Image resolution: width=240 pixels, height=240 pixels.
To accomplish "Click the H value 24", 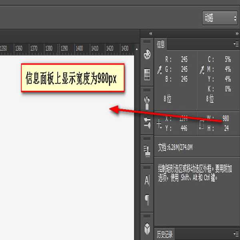I will click(226, 128).
